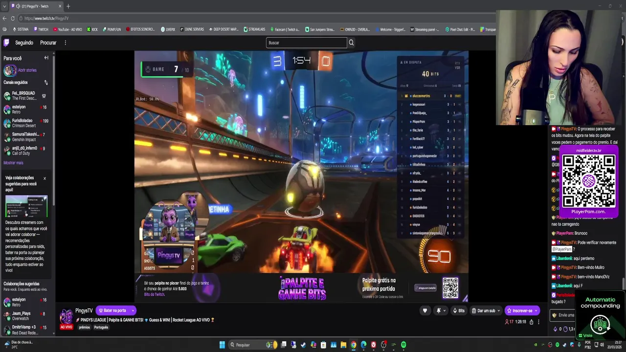Open the KICK bookmark
Viewport: 626px width, 352px height.
(x=92, y=29)
